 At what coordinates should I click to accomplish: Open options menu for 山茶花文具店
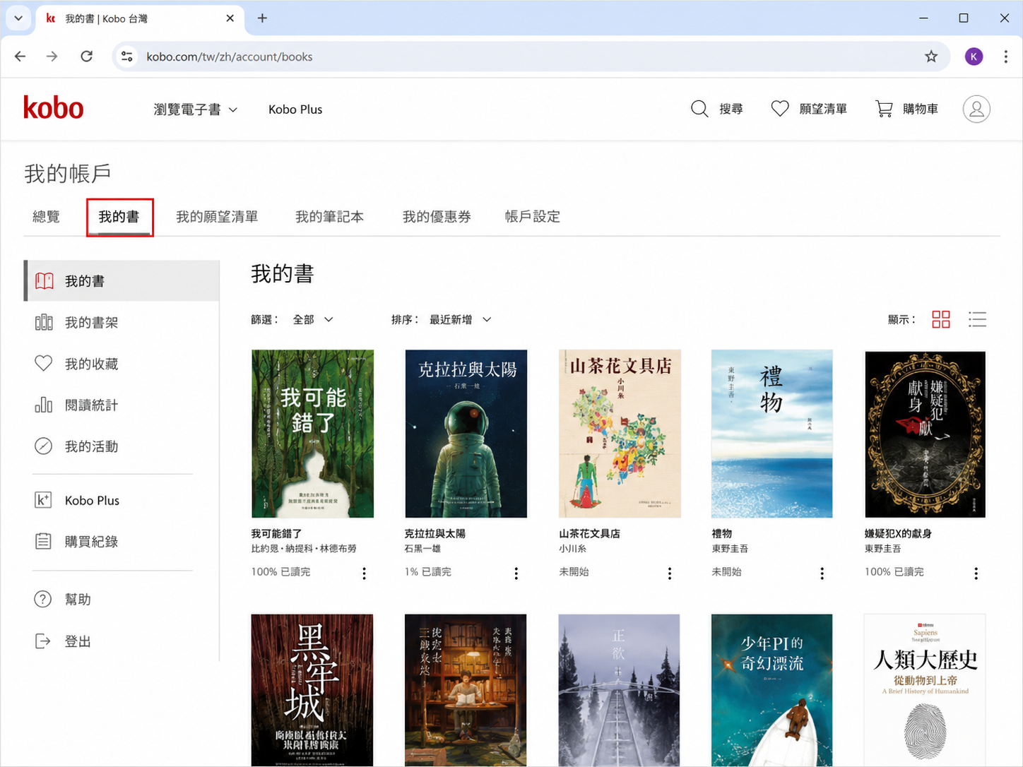click(x=670, y=573)
